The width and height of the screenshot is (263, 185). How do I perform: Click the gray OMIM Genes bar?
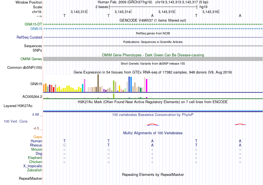(x=153, y=59)
